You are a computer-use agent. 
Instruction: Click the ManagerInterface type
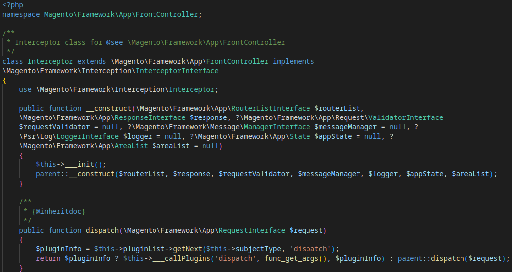[x=277, y=127]
